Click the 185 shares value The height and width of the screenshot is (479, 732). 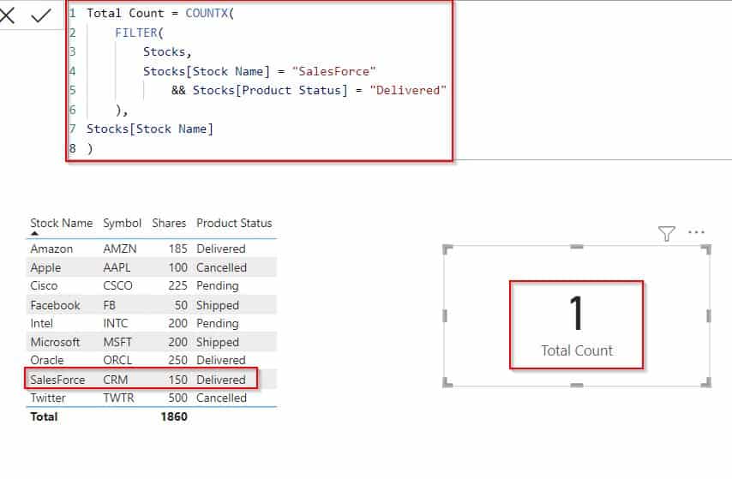pos(178,248)
